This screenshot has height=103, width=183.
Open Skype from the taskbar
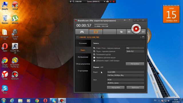coord(53,100)
